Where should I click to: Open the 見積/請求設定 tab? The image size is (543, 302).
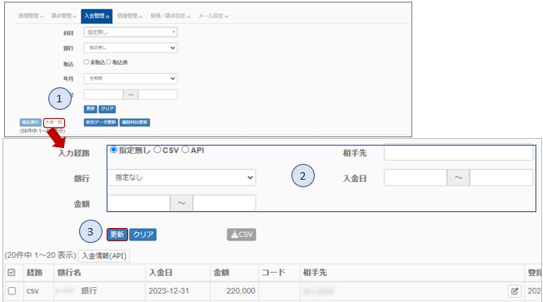(170, 16)
